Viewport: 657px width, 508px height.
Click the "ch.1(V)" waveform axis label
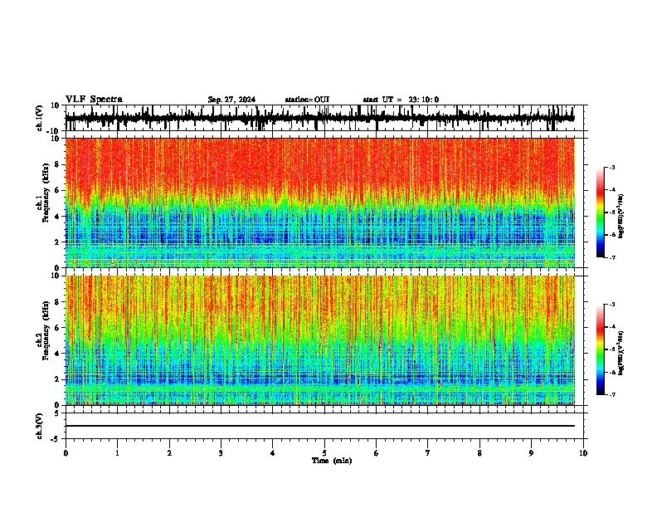(x=40, y=118)
